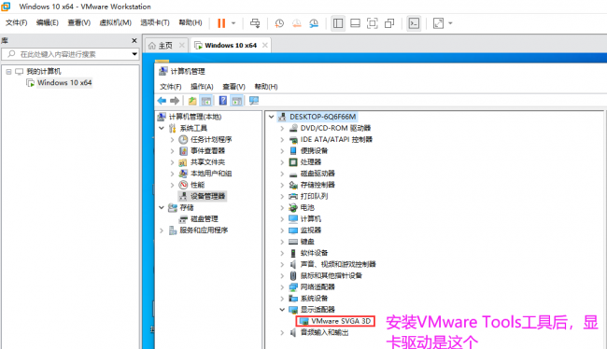Click the scan for hardware changes icon
The height and width of the screenshot is (349, 607).
[x=254, y=101]
